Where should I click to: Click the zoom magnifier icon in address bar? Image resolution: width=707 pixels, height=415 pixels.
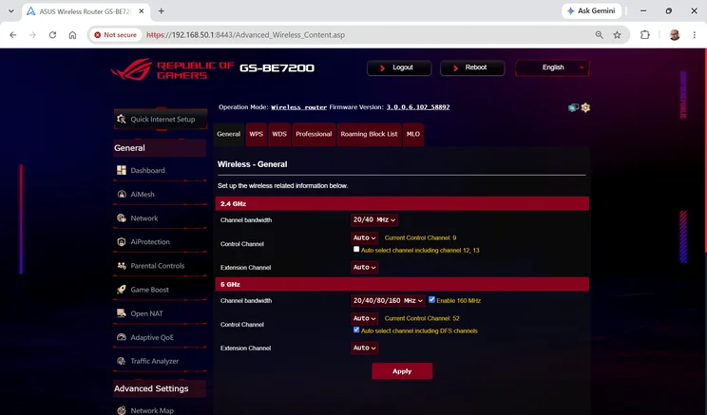pyautogui.click(x=600, y=35)
